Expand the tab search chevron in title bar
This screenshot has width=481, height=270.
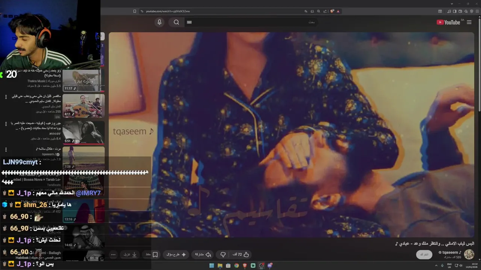452,4
